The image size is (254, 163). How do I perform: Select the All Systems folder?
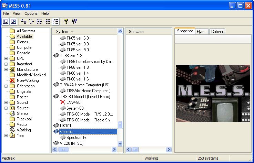coord(26,31)
